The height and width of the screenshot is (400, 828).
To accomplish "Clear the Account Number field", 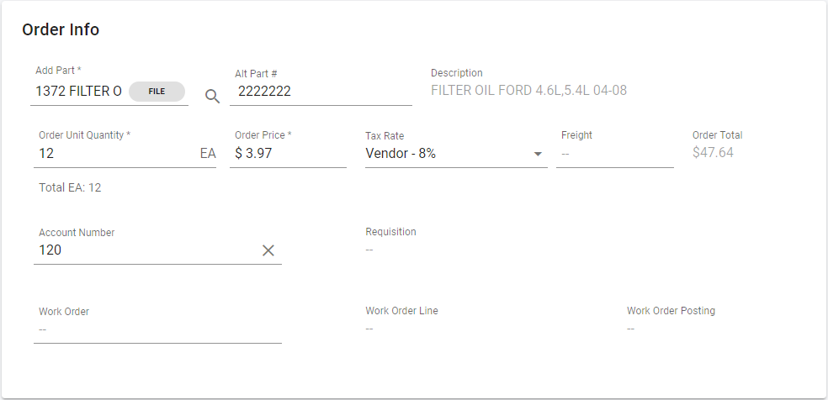I will coord(268,250).
